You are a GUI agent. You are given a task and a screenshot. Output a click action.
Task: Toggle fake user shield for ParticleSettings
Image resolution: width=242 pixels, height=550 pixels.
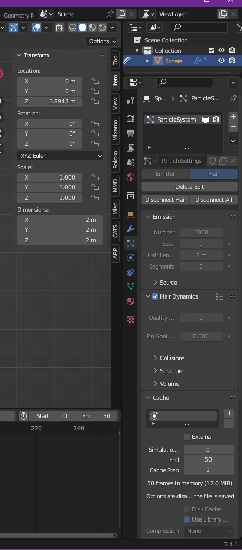coord(212,161)
